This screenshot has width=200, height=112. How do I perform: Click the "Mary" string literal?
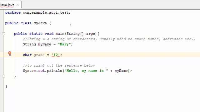(x=64, y=44)
